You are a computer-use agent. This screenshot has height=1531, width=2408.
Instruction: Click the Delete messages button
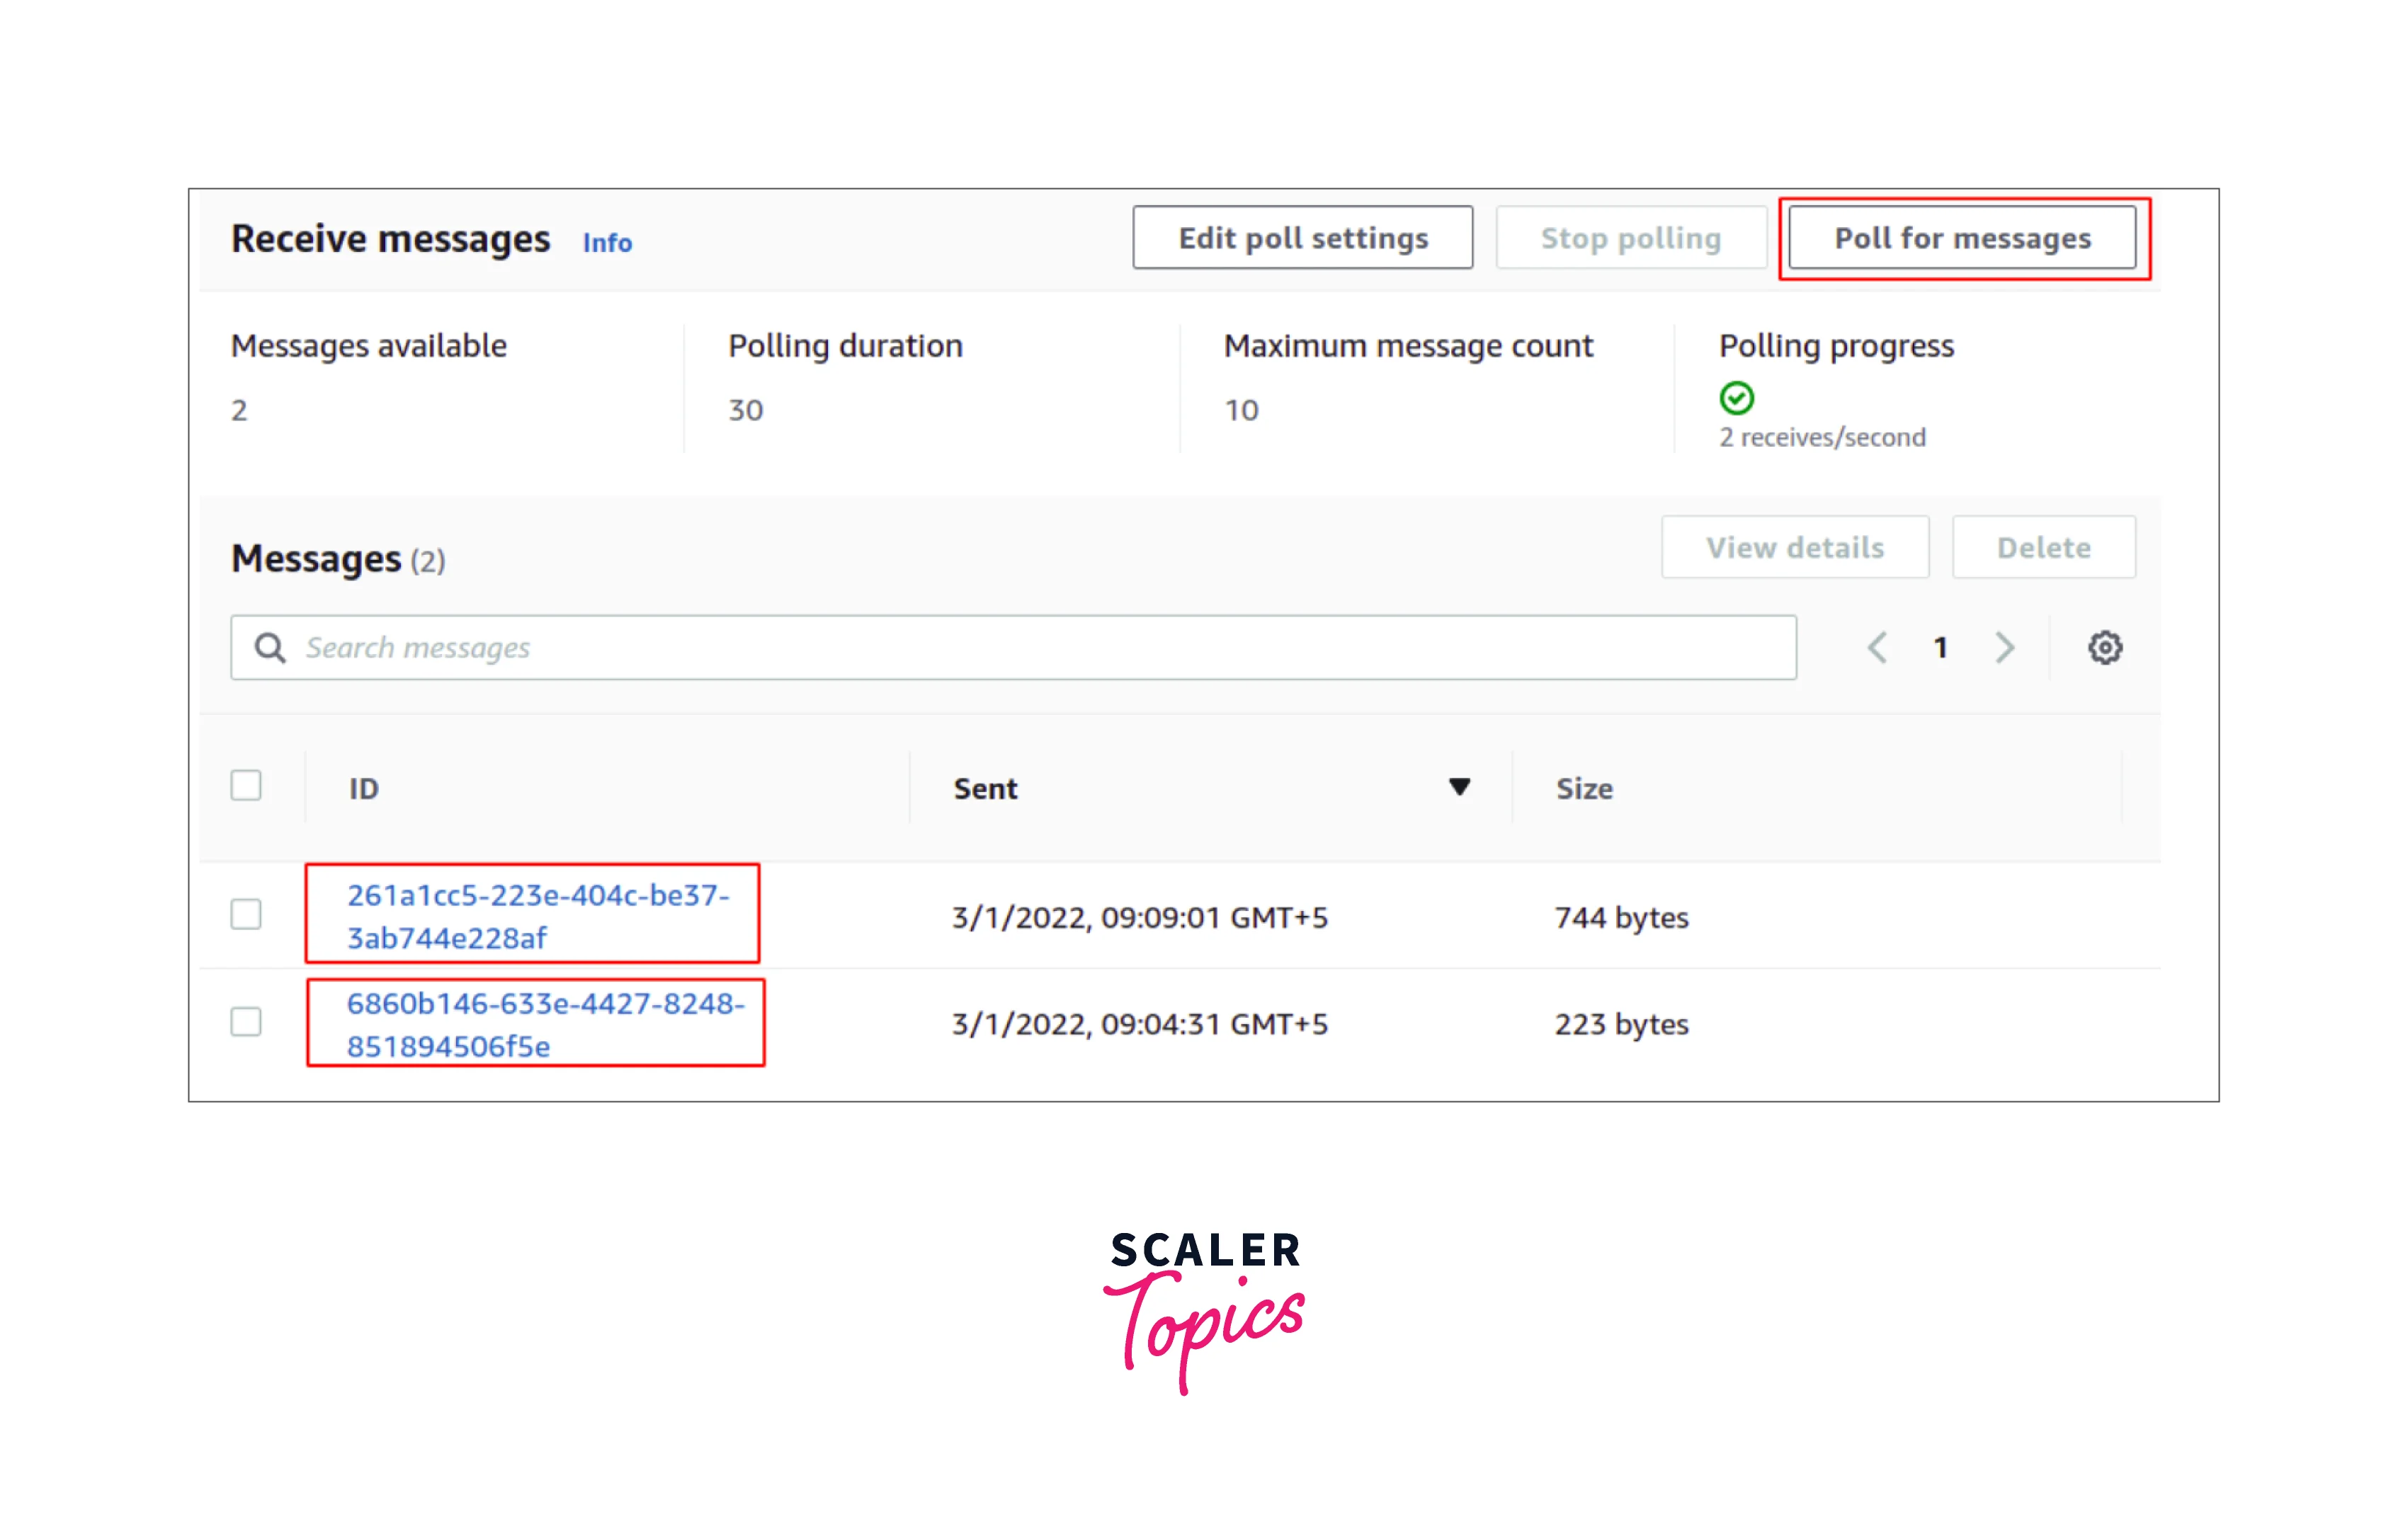(x=2043, y=548)
